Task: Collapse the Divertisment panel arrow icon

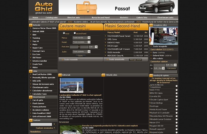Action: (x=31, y=97)
